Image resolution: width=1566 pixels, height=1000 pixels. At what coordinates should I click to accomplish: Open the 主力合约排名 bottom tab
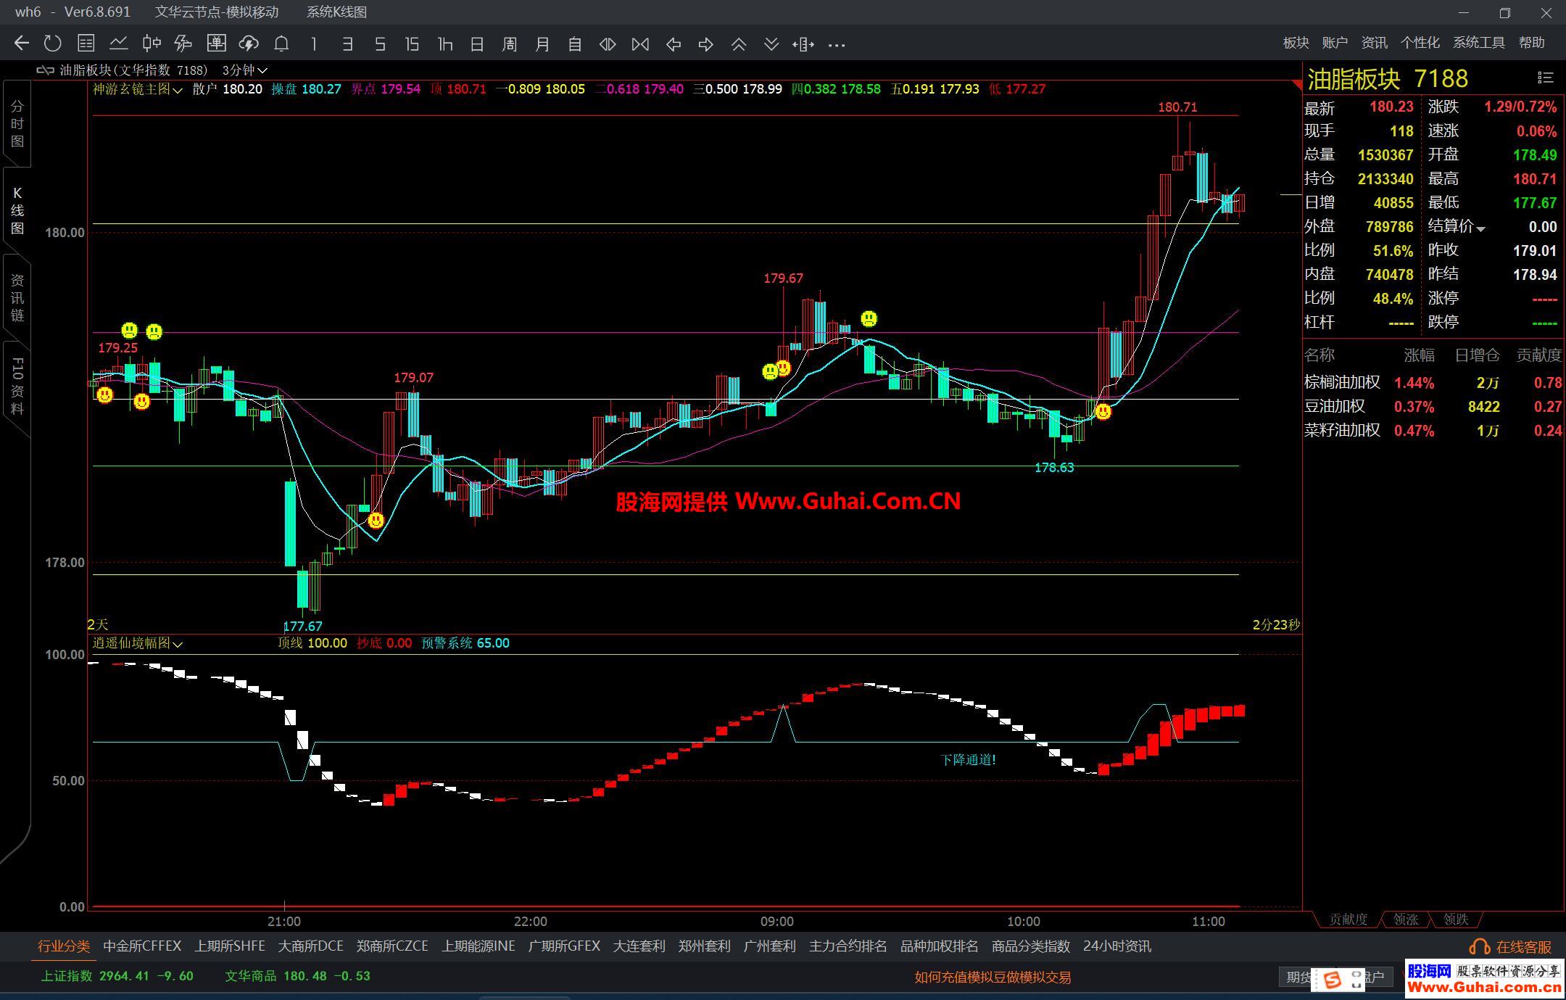click(x=848, y=946)
